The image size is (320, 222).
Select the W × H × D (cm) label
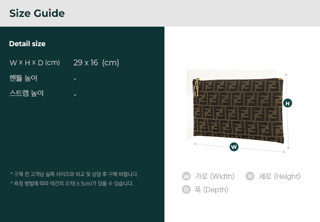click(35, 63)
